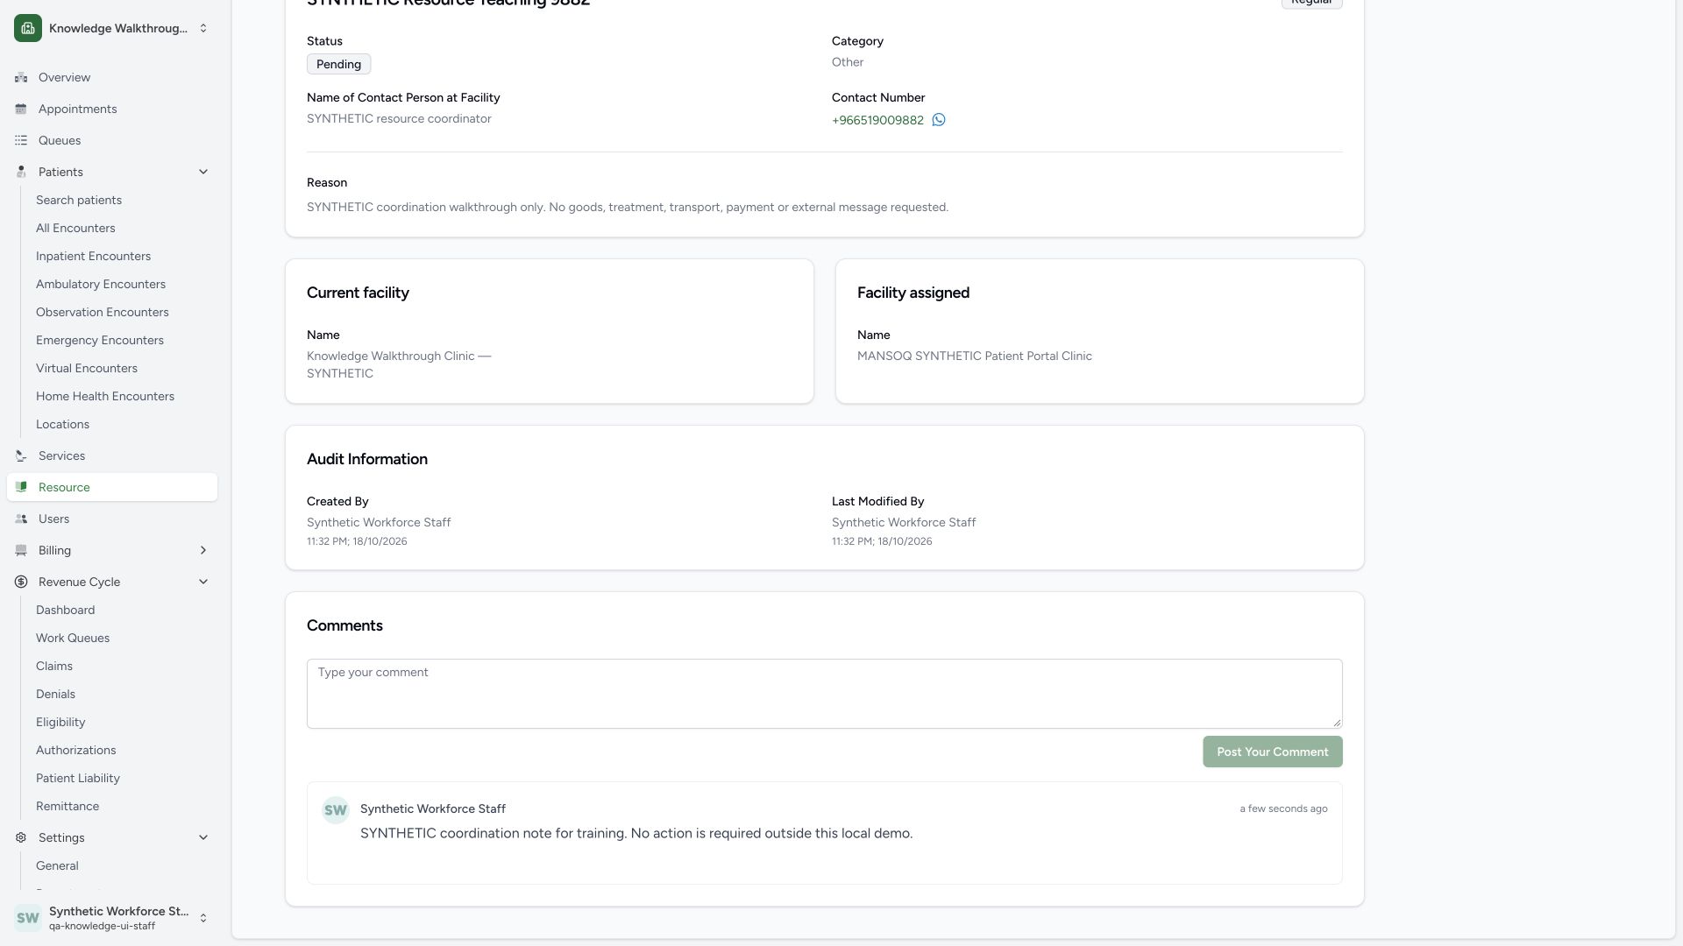Go to Work Queues
Viewport: 1683px width, 946px height.
73,638
